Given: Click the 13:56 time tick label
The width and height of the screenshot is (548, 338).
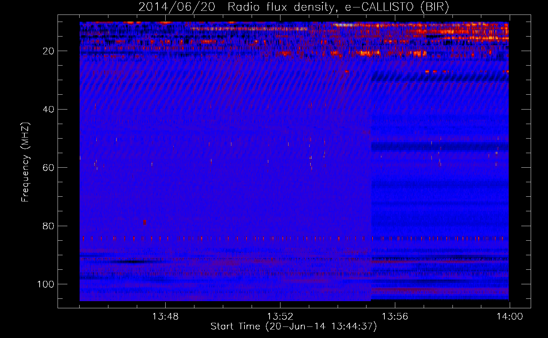Looking at the screenshot, I should pyautogui.click(x=395, y=317).
